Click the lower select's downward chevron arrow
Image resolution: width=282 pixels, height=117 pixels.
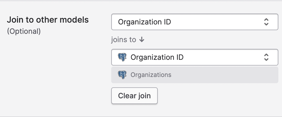tap(266, 59)
